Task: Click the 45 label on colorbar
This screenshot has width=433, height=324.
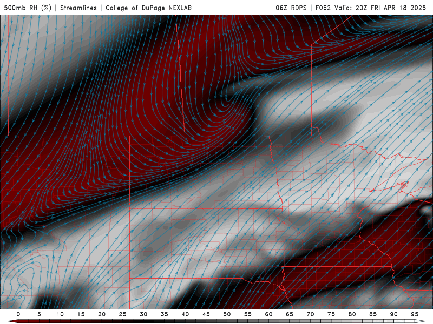Action: click(x=206, y=314)
